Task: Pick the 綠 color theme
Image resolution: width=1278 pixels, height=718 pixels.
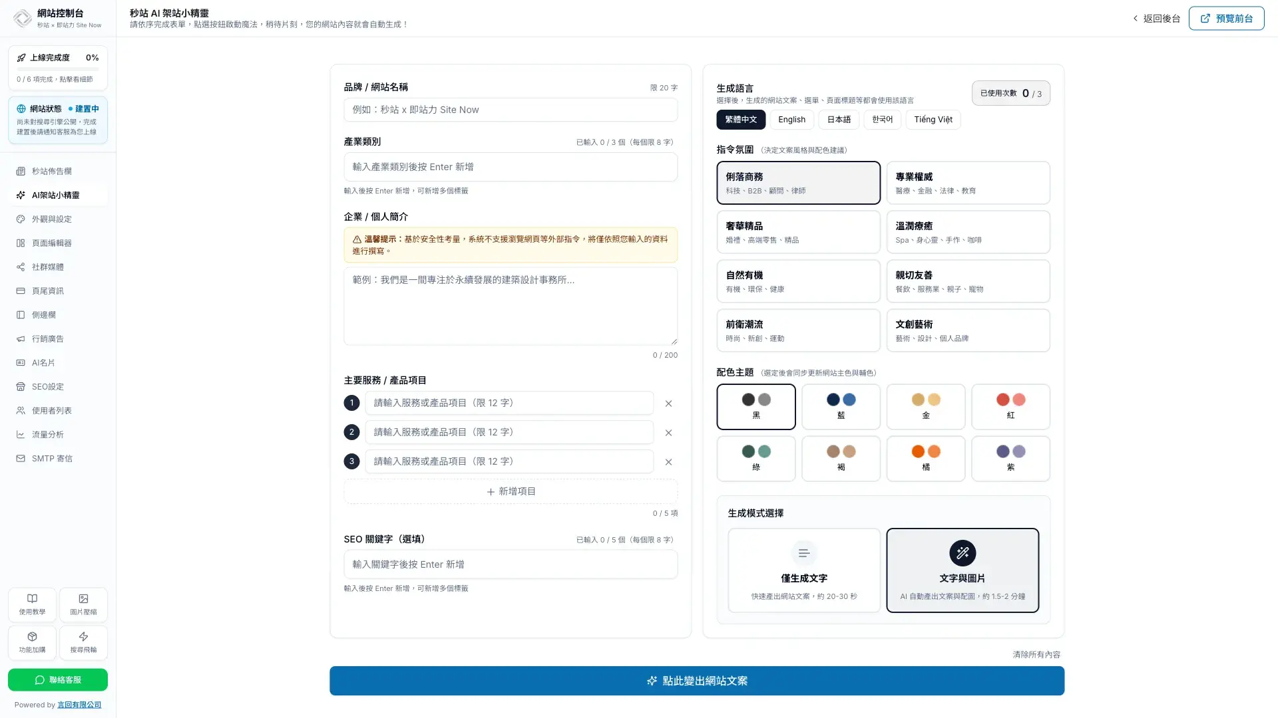Action: (756, 459)
